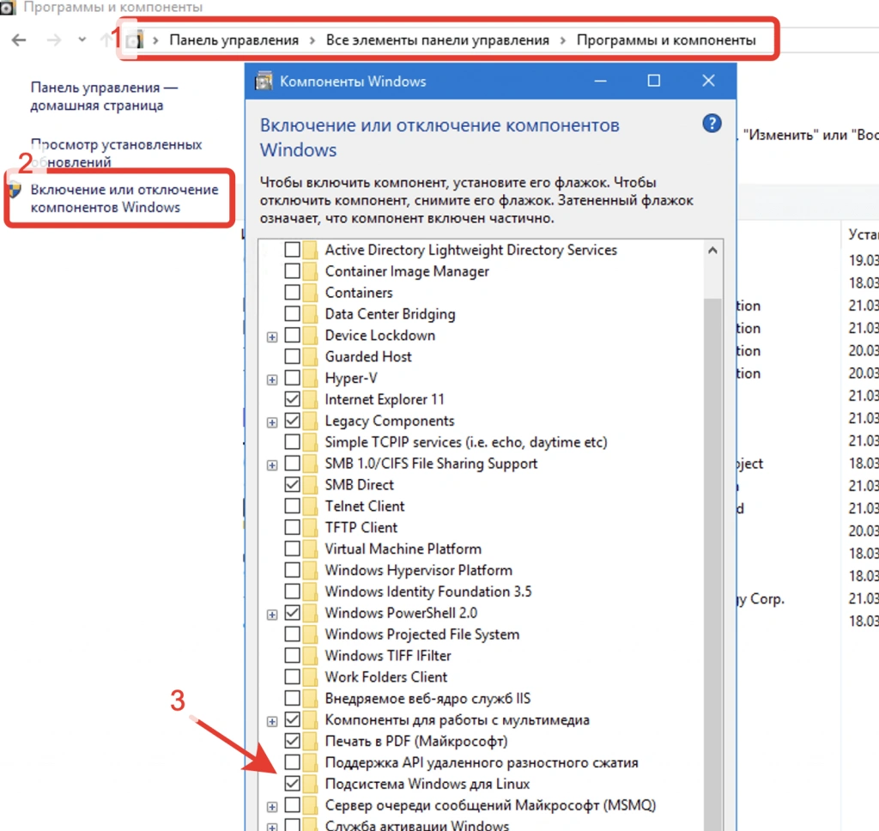
Task: Select Поддержка API удаленного разностного сжатия row
Action: point(482,762)
